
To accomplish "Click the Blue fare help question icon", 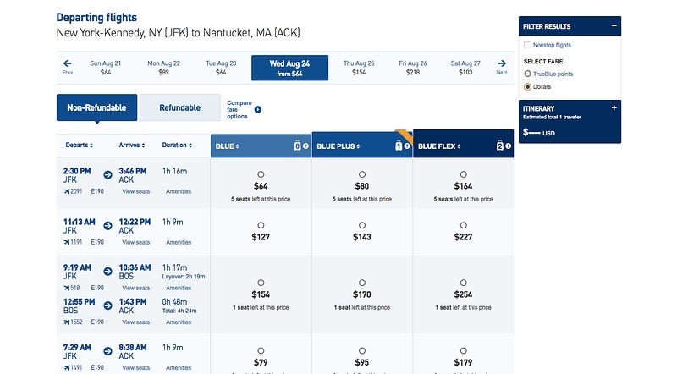I will click(305, 146).
